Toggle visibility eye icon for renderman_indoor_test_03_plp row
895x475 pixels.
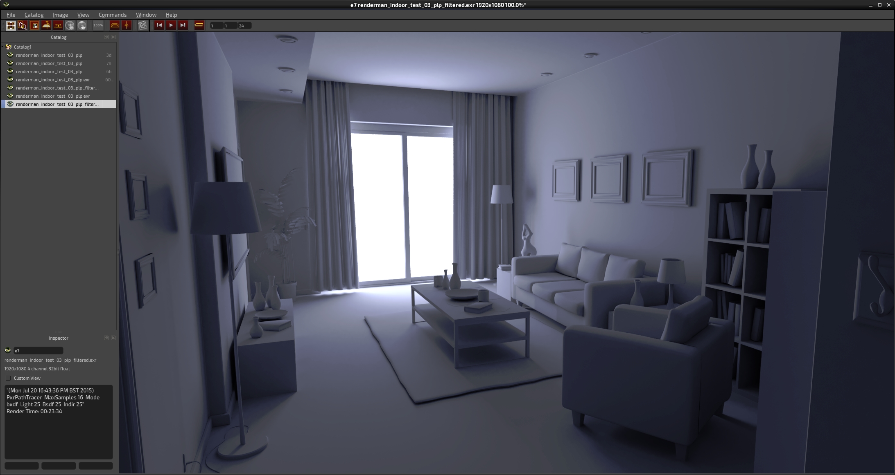10,54
